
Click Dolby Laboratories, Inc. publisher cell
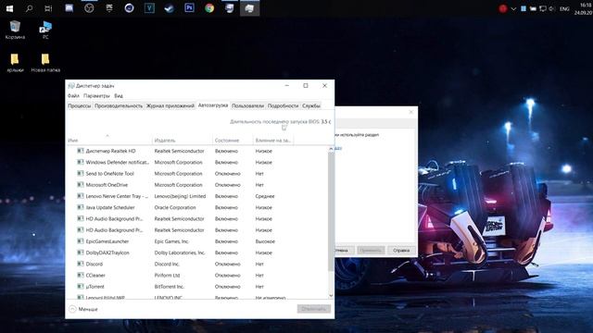(x=180, y=253)
